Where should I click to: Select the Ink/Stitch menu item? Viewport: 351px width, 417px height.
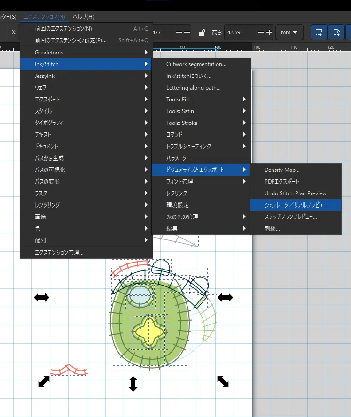(x=86, y=64)
